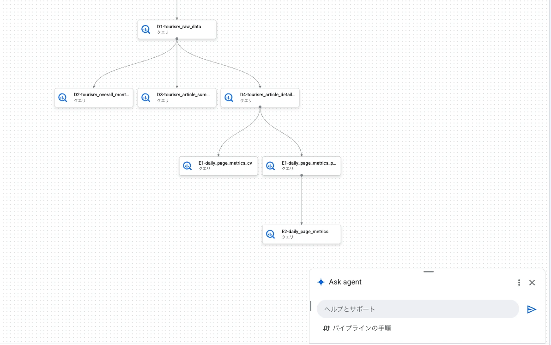Select the E2-daily_page_metrics node label
This screenshot has height=345, width=551.
coord(305,232)
